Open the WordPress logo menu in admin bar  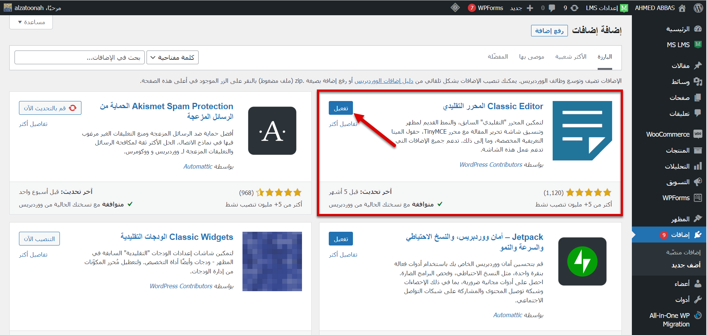(698, 8)
